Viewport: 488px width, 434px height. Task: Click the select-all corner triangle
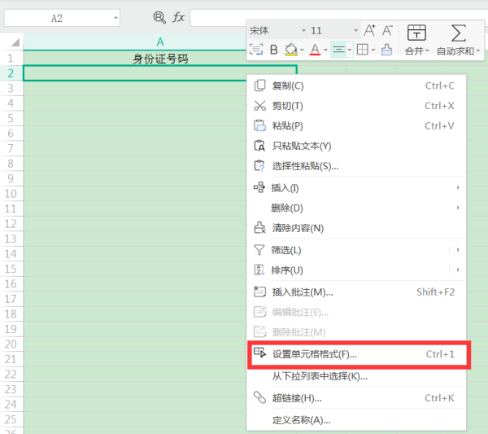click(x=15, y=42)
